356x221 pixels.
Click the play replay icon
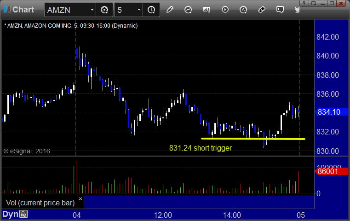click(225, 10)
